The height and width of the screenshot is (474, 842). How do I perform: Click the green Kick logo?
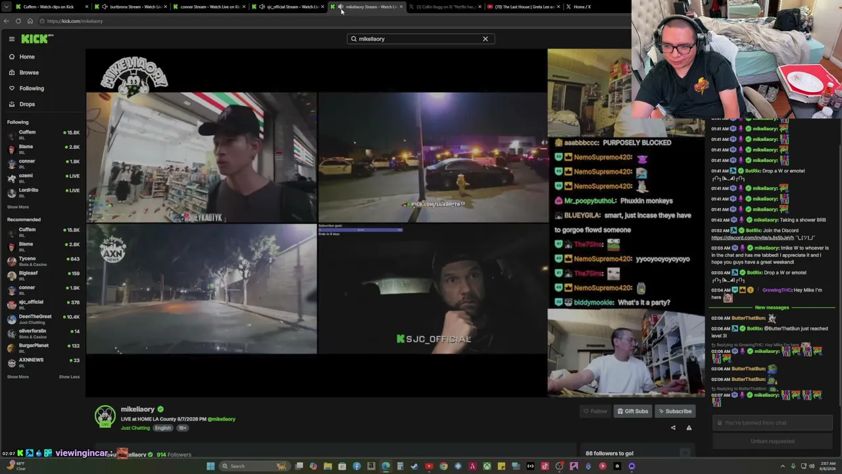click(34, 39)
